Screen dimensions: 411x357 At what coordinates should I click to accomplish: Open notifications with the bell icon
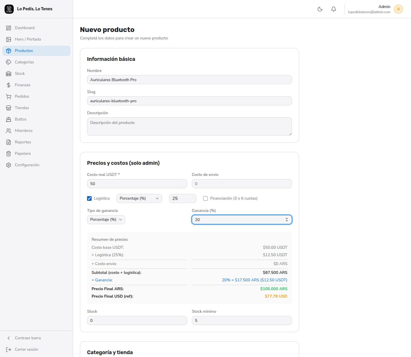334,9
